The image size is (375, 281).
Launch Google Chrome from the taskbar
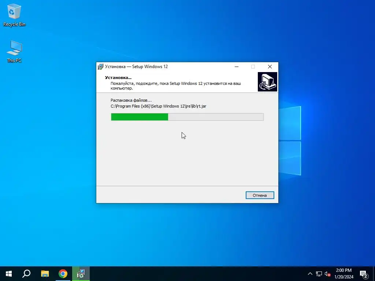pyautogui.click(x=63, y=274)
